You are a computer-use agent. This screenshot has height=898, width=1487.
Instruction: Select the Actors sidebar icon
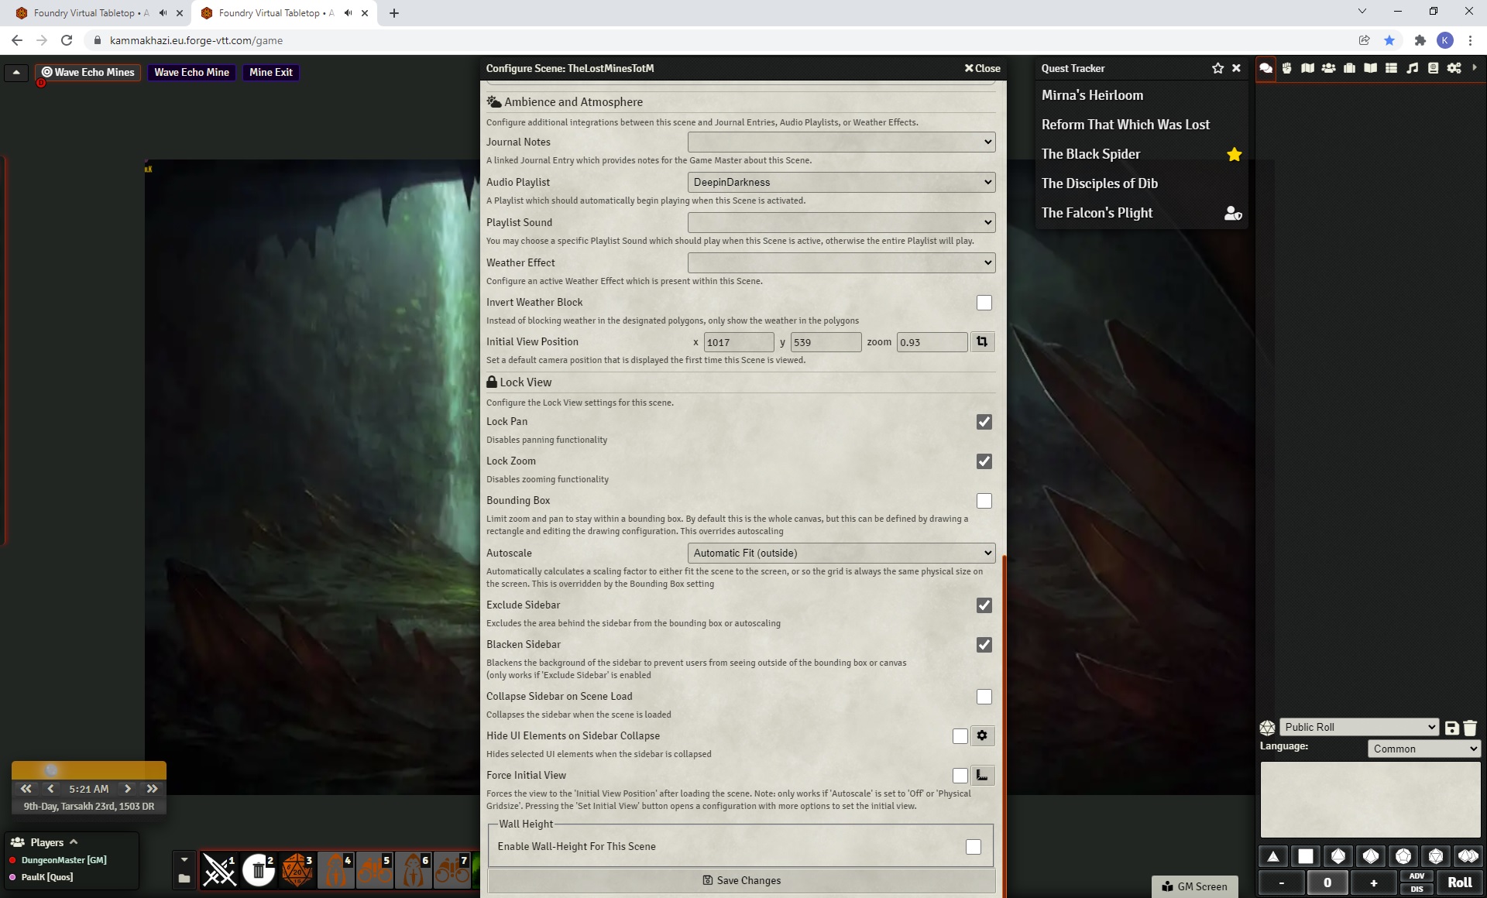click(1327, 68)
